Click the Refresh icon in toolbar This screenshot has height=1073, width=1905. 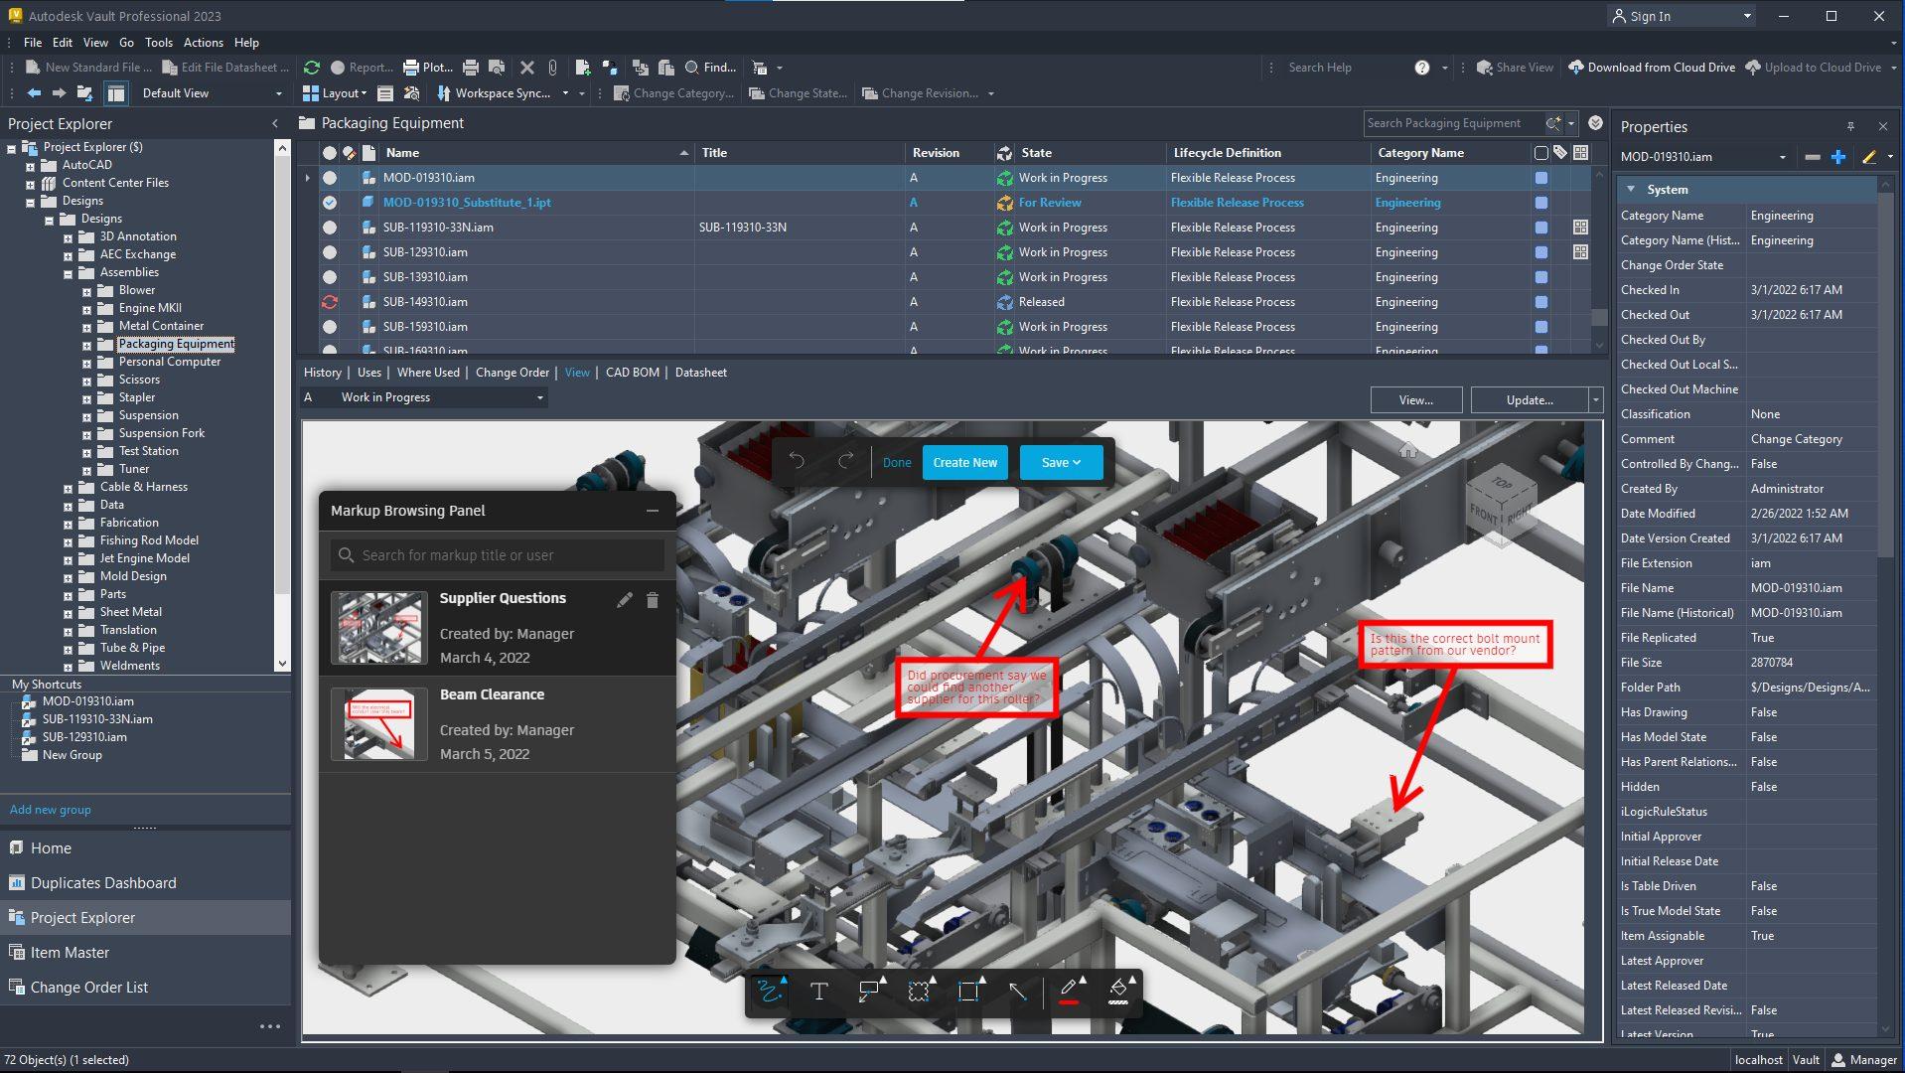pos(312,68)
